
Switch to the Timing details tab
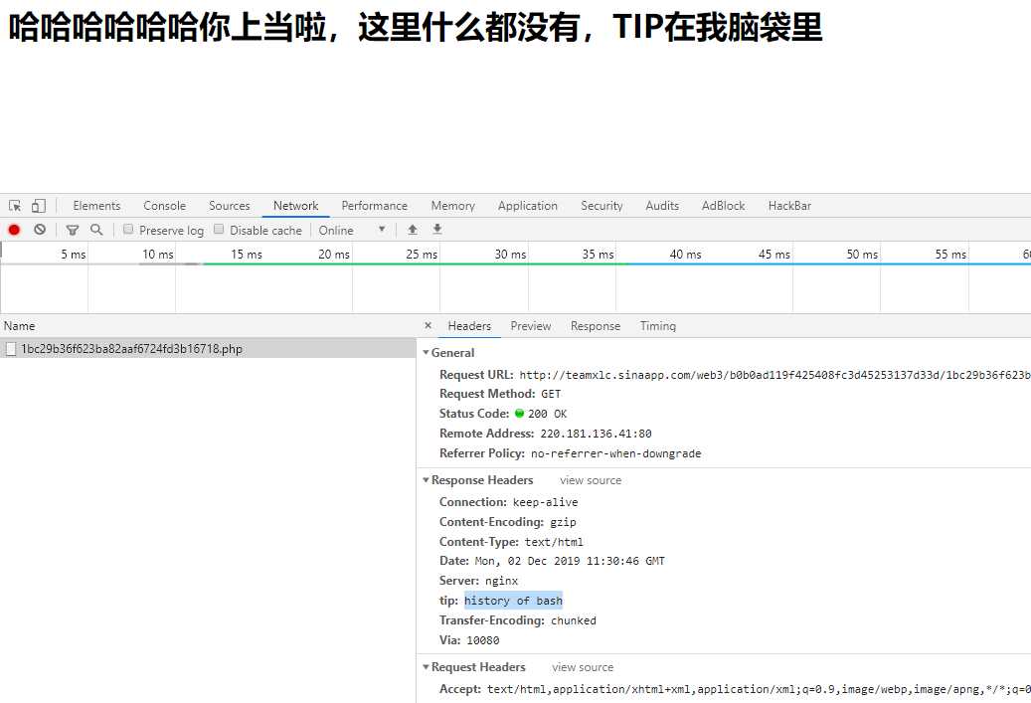click(x=657, y=326)
